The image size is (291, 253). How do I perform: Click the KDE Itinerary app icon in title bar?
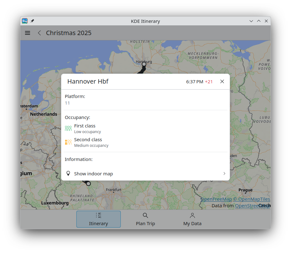25,21
